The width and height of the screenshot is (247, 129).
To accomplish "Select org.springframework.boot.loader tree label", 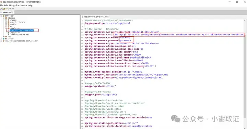I will click(x=21, y=40).
